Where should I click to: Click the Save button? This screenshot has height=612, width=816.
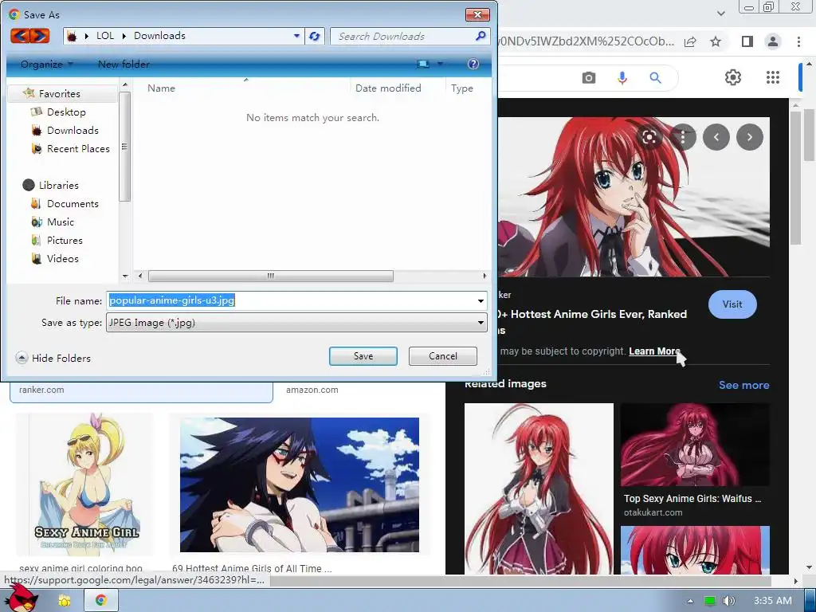(x=363, y=356)
